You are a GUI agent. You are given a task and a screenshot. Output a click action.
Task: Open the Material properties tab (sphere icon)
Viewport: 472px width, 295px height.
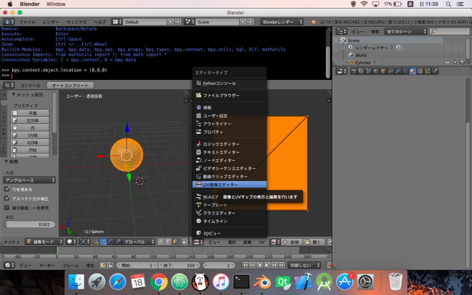(413, 71)
